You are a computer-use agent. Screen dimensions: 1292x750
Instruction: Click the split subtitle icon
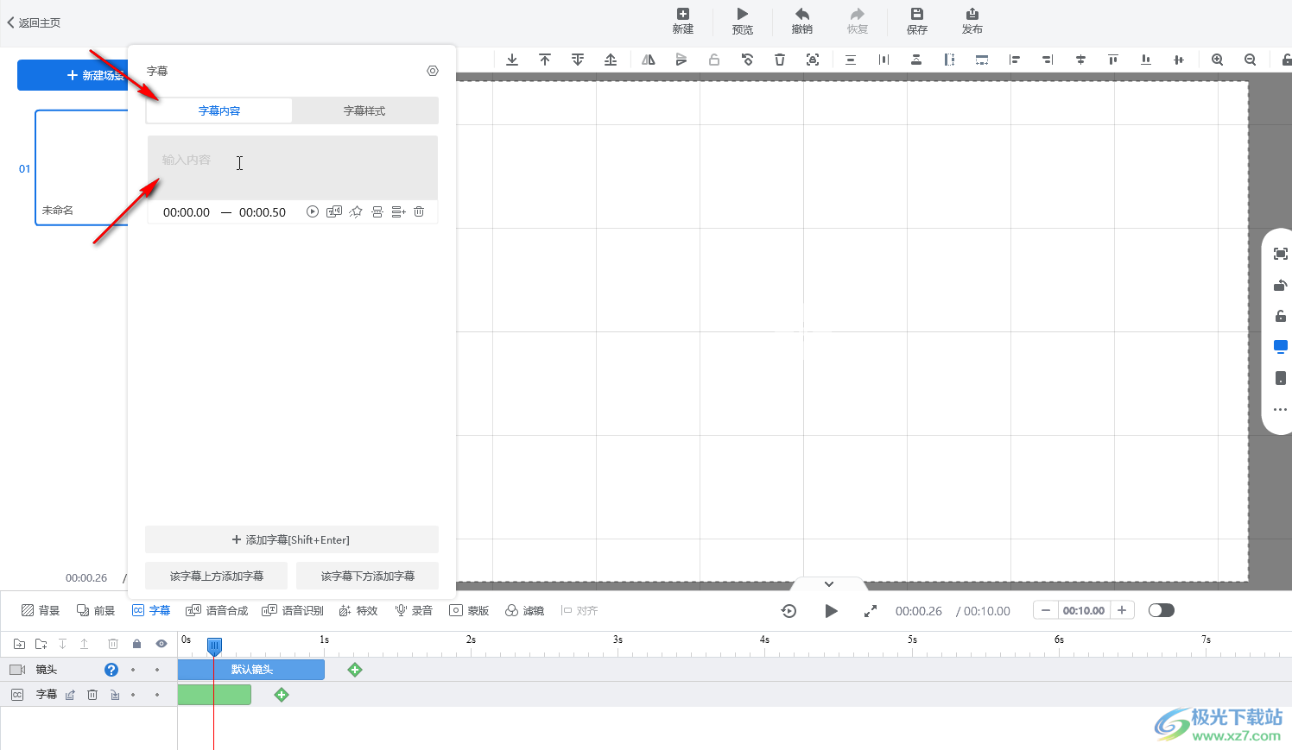coord(377,211)
